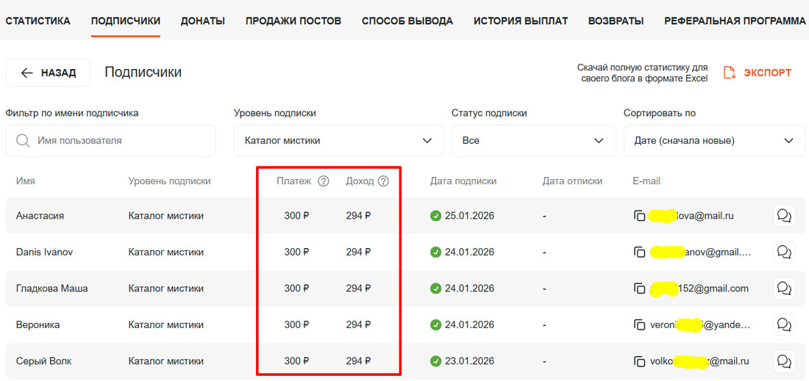
Task: Export statistics with Экспорт button
Action: click(758, 73)
